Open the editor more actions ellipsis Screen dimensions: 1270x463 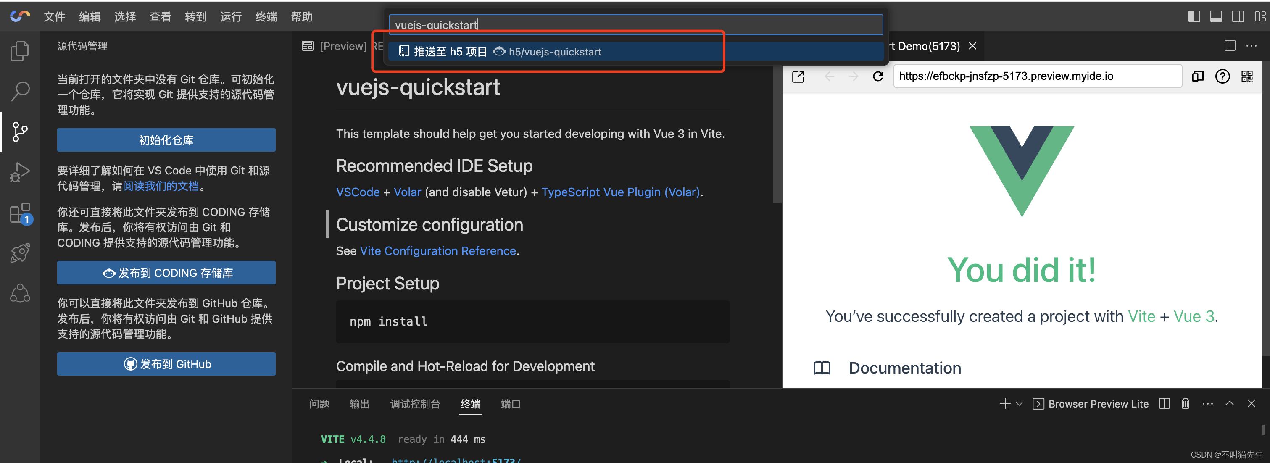pos(1251,46)
